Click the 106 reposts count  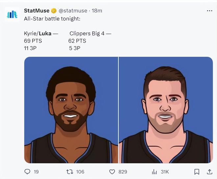coord(80,171)
